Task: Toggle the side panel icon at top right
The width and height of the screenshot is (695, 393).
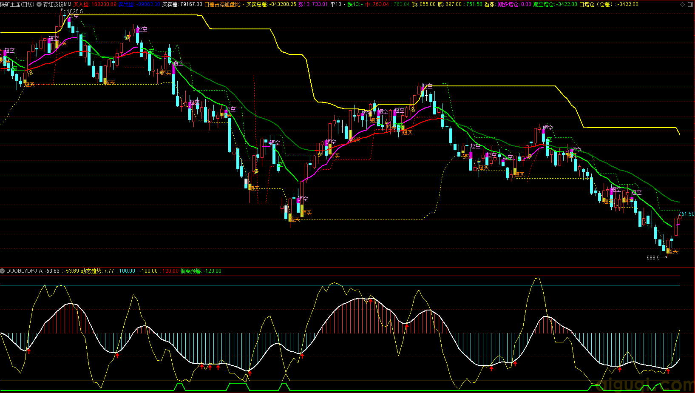Action: click(690, 4)
